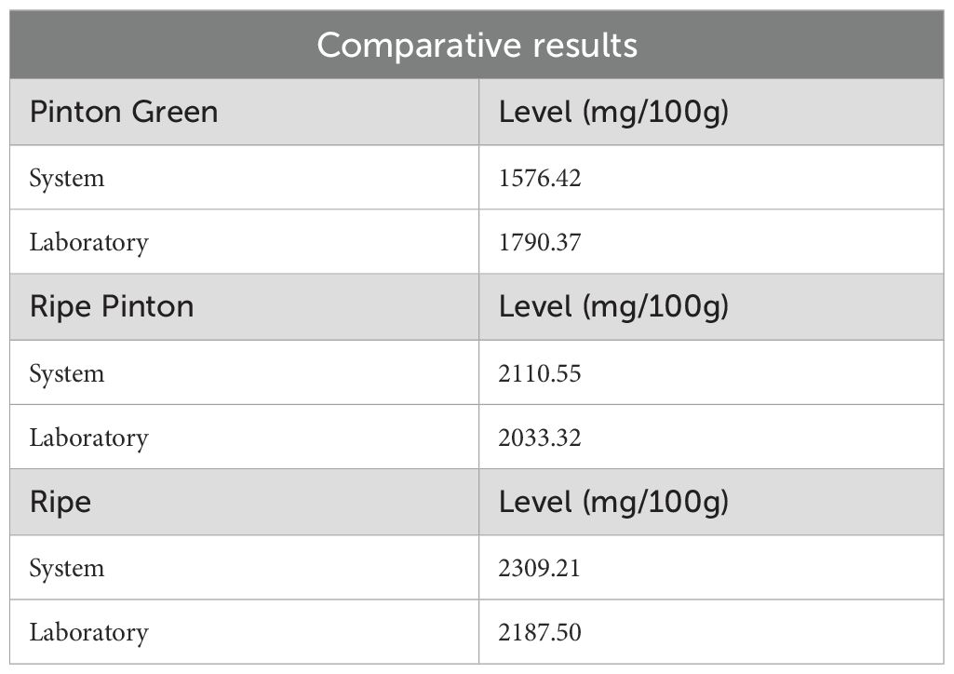
Task: Click the value 2033.32
Action: tap(540, 438)
